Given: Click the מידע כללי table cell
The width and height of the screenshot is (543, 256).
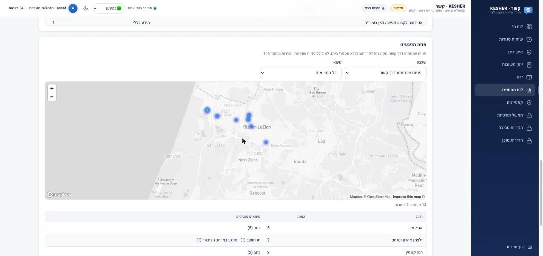Looking at the screenshot, I should coord(141,23).
